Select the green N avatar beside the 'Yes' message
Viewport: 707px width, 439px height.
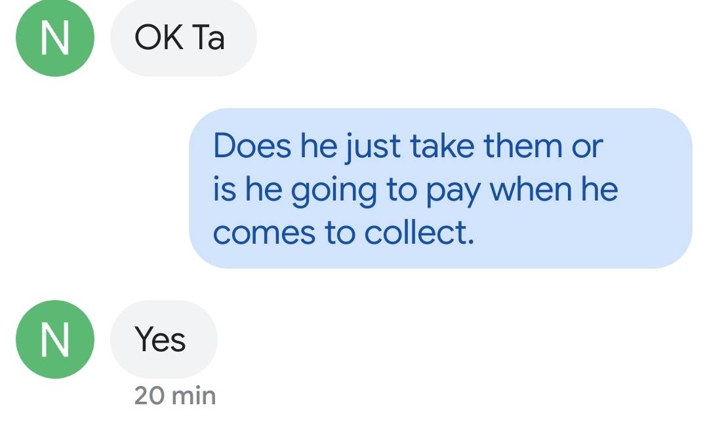(x=56, y=339)
